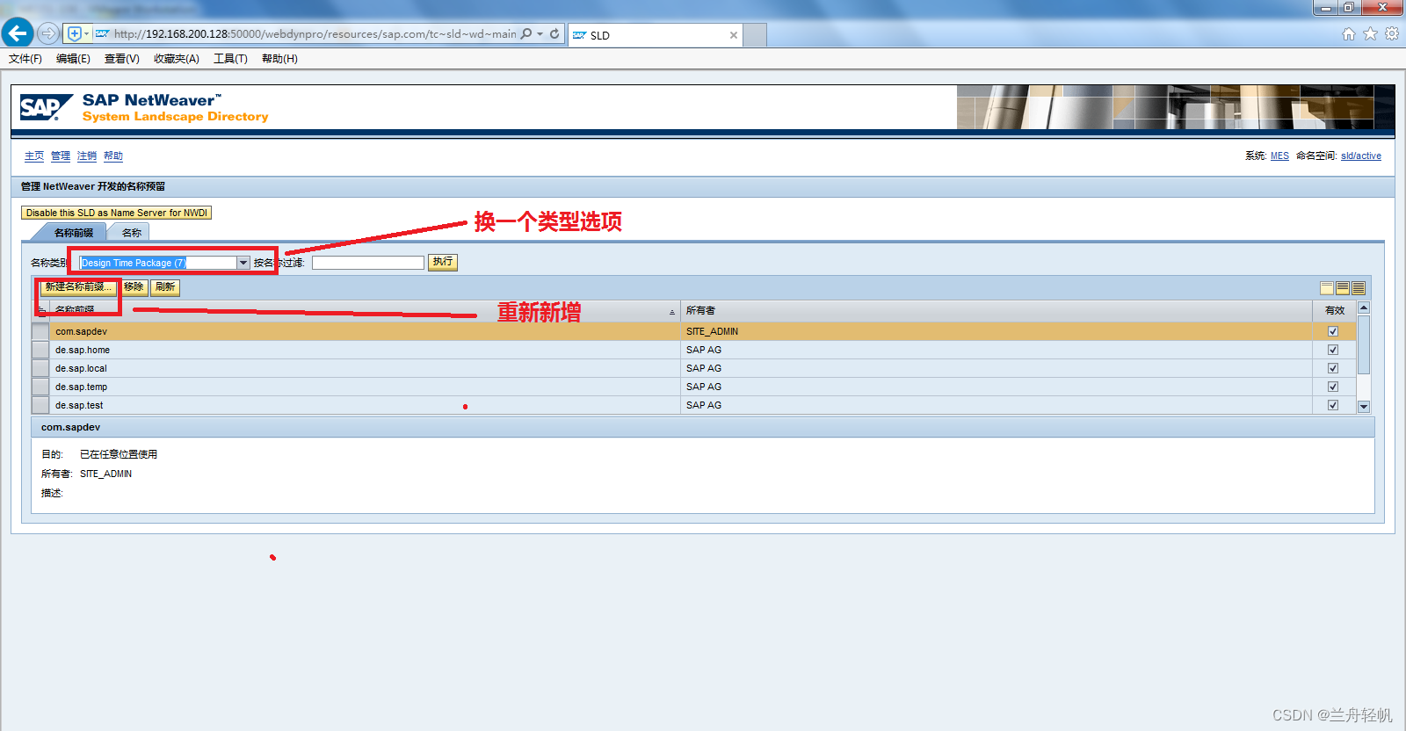Select medium table view icon
The image size is (1406, 731).
(1343, 288)
